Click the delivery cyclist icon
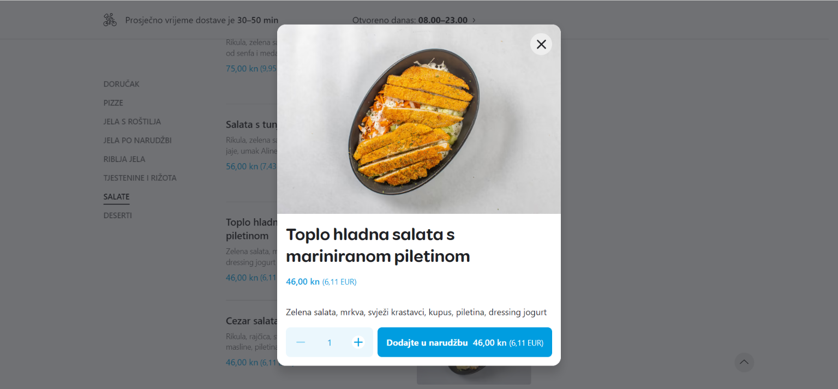 click(x=110, y=20)
